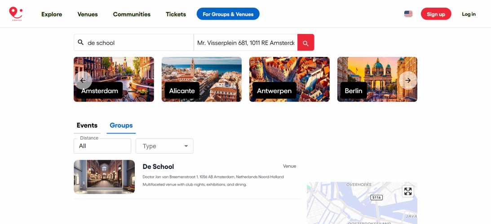Click the Mr. Visserplein location field
This screenshot has width=491, height=224.
coord(246,43)
